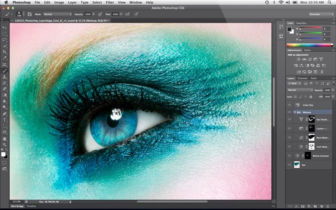Hide the Eye layer
The height and width of the screenshot is (210, 336).
click(290, 165)
